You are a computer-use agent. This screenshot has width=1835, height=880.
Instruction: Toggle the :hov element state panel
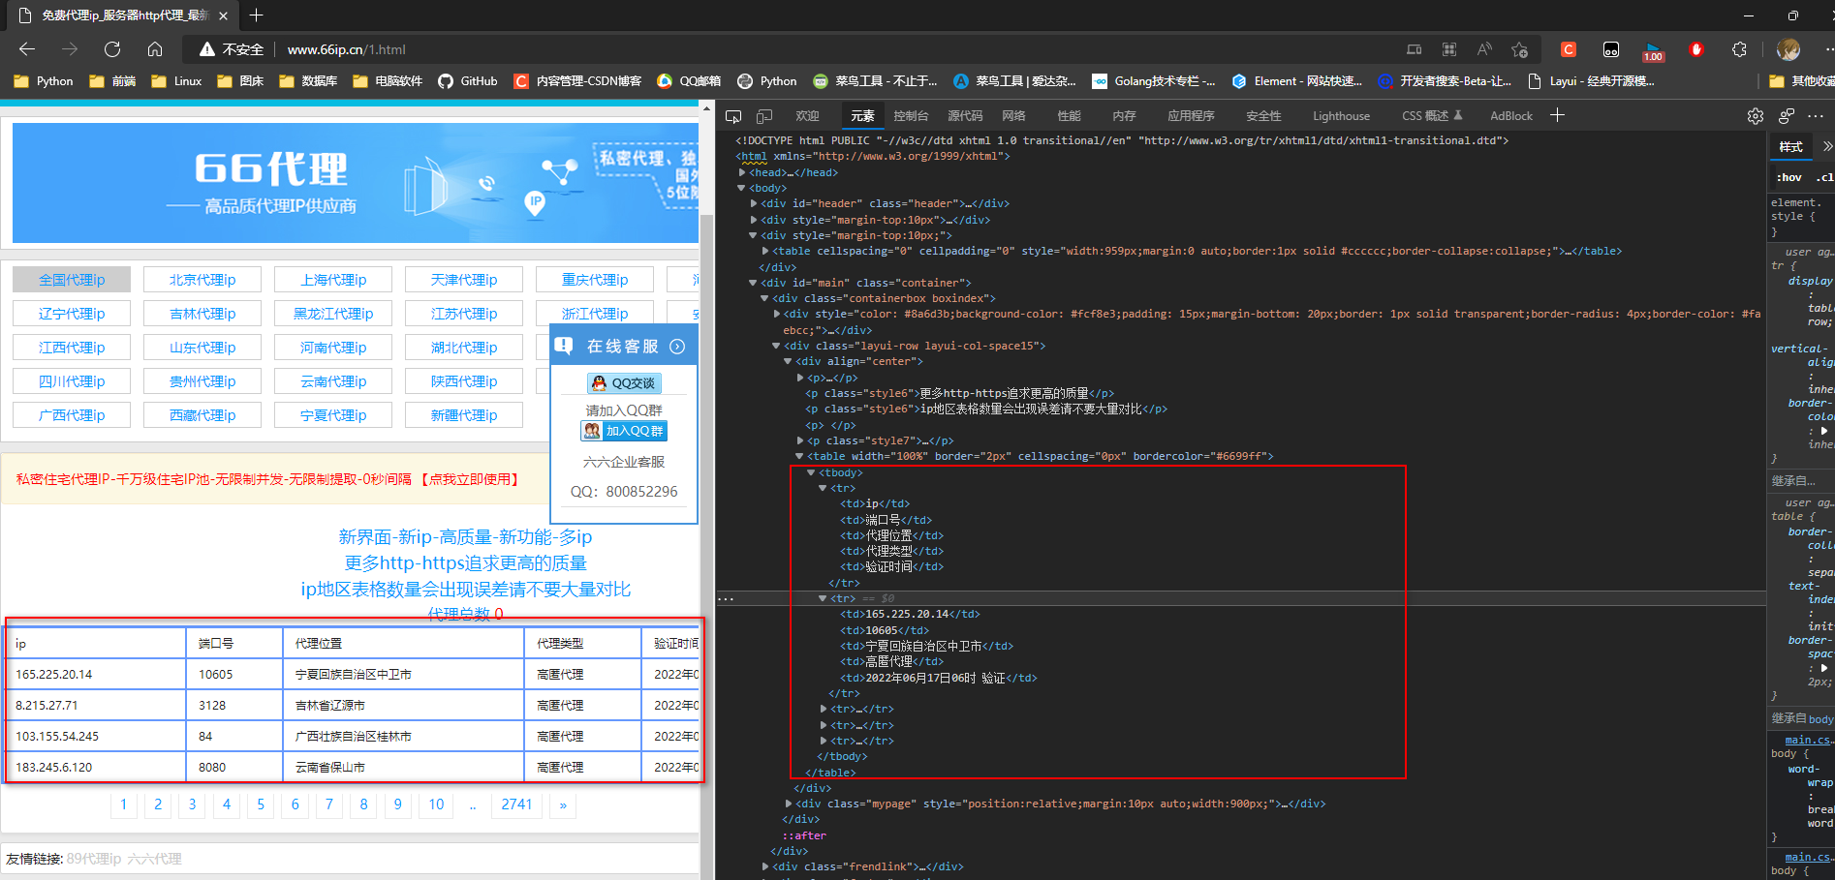(1789, 177)
